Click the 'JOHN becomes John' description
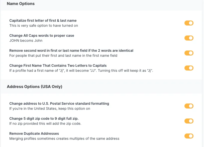Viewport: 204px width, 147px height. click(x=26, y=40)
